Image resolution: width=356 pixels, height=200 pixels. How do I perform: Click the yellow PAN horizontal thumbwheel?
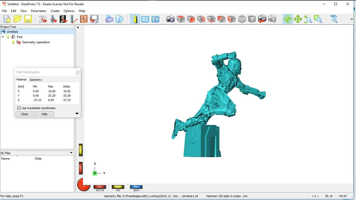118,187
